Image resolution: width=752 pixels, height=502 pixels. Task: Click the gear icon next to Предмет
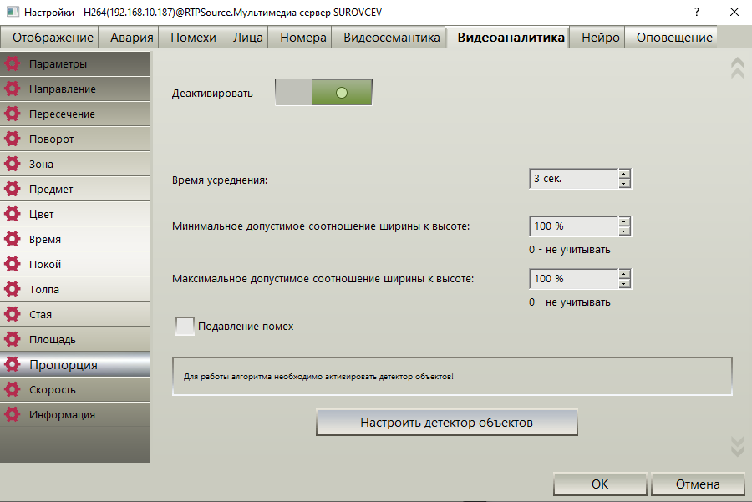(12, 189)
